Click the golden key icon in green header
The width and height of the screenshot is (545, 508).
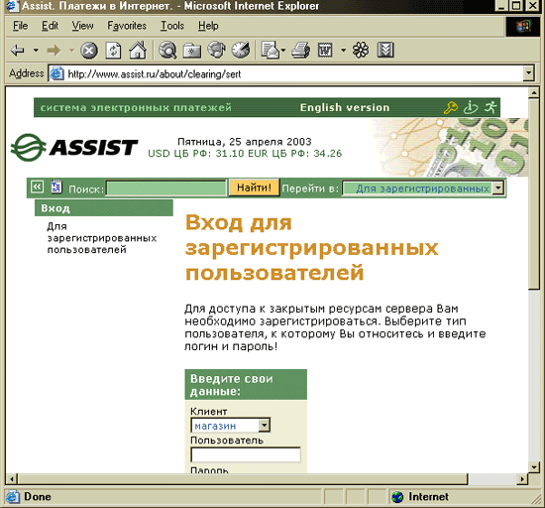(451, 107)
